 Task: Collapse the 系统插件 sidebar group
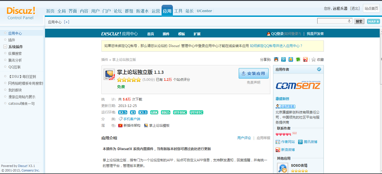pyautogui.click(x=5, y=47)
